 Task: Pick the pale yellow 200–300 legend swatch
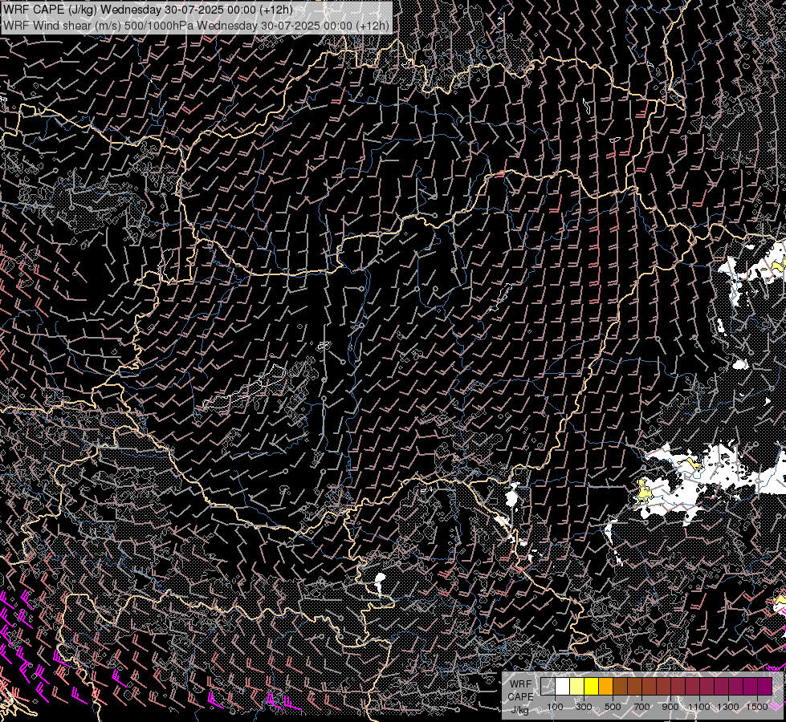coord(577,687)
